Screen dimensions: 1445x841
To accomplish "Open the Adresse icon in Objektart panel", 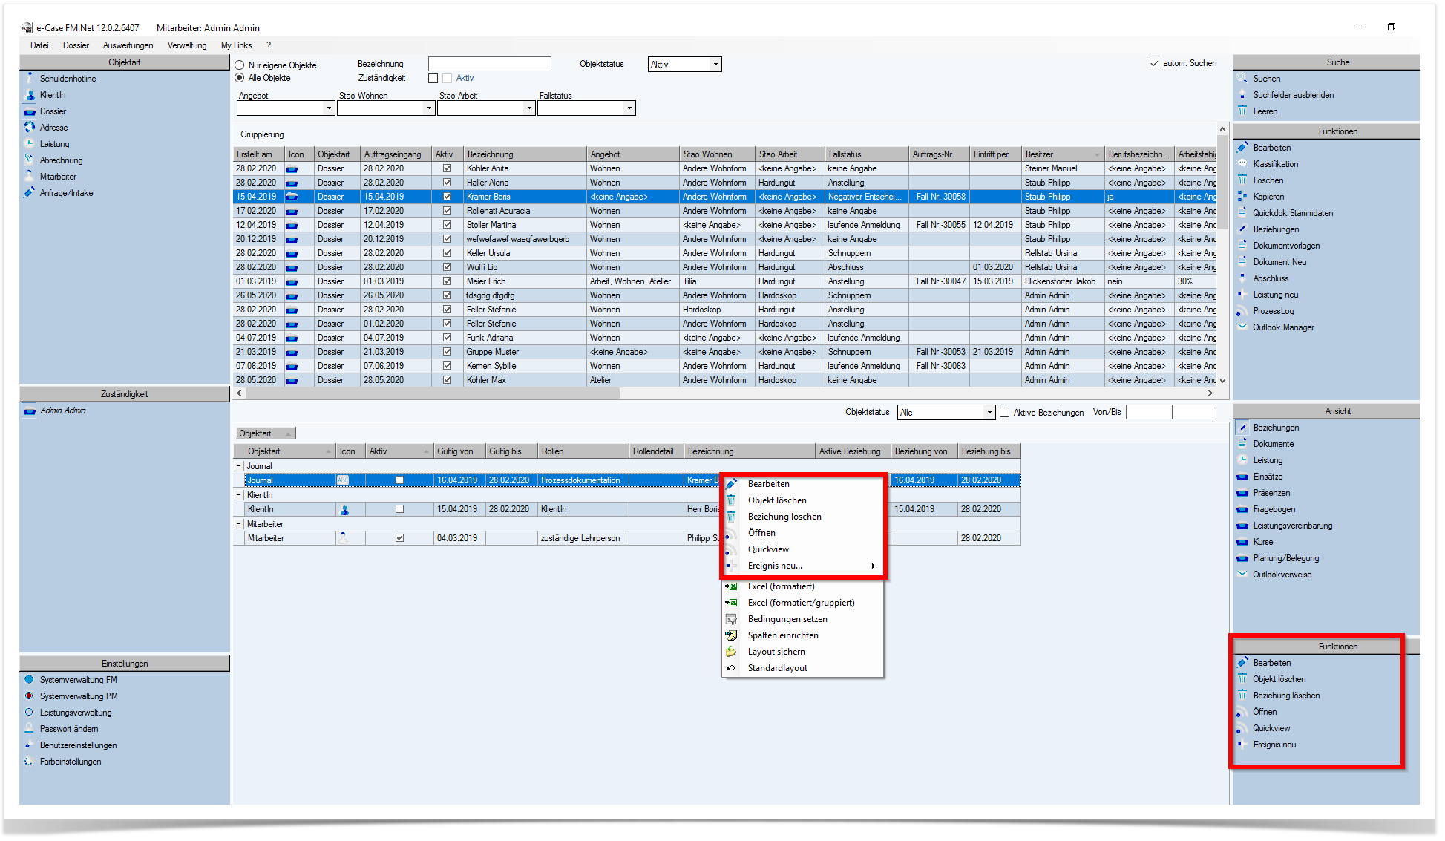I will 30,128.
